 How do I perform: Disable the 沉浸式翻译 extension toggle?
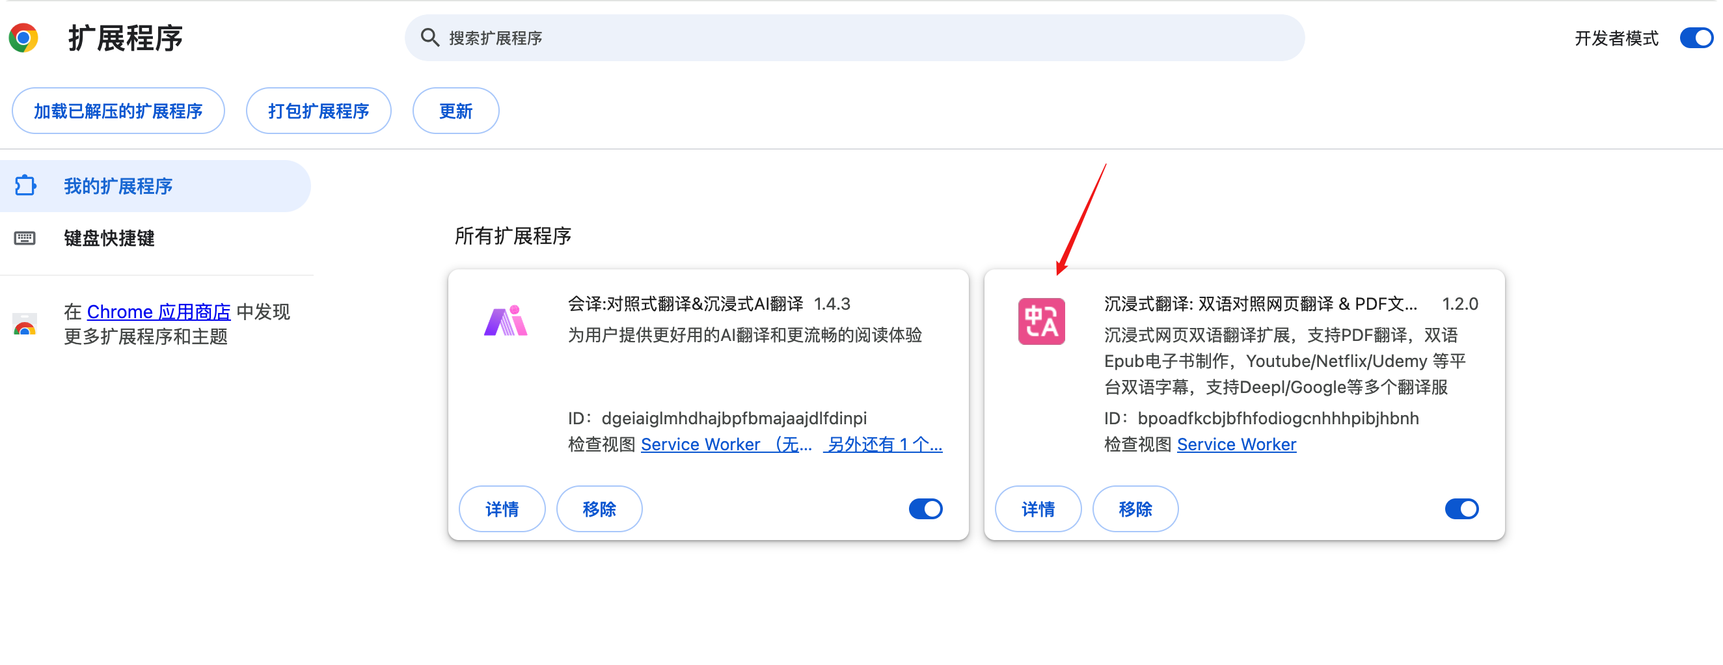coord(1461,509)
